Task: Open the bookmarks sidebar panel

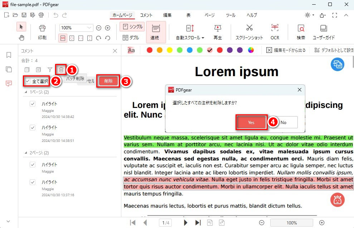Action: tap(9, 55)
